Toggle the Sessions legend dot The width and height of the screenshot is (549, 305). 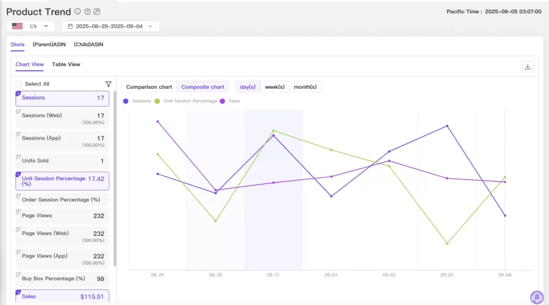tap(125, 101)
